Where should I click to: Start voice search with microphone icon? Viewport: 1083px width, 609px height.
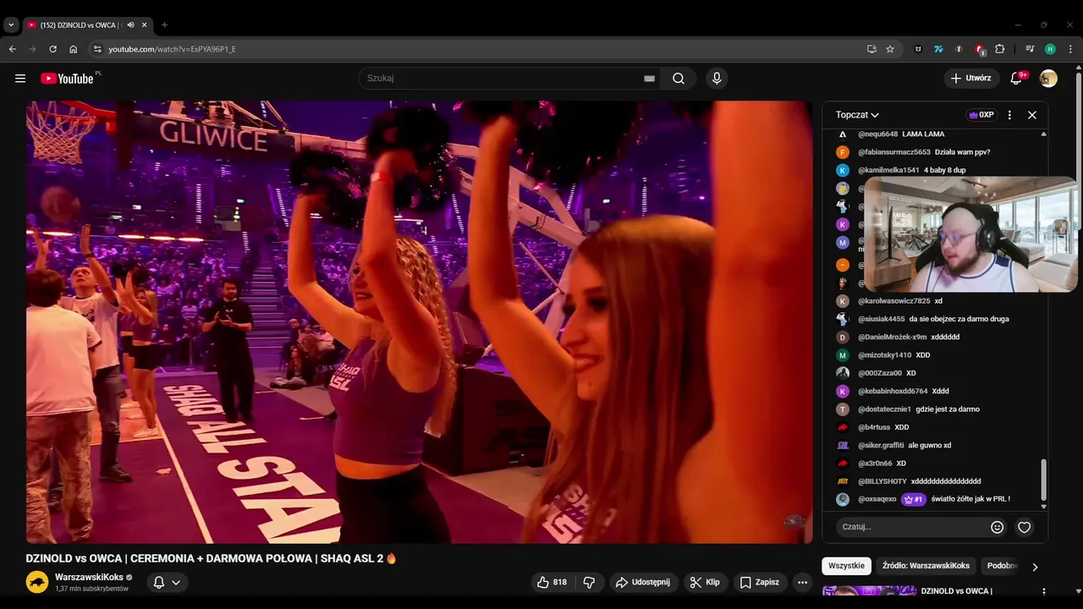coord(717,79)
